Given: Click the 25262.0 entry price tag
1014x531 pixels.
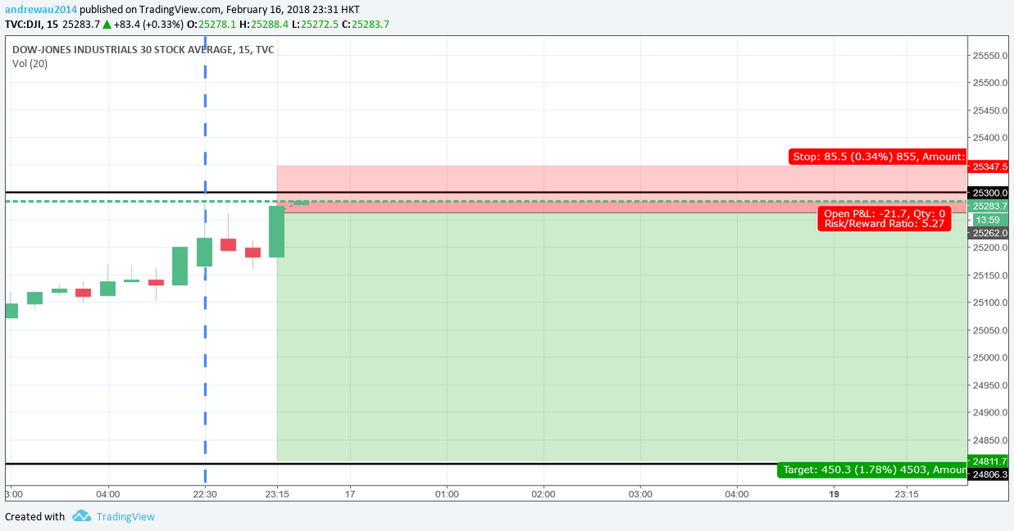Looking at the screenshot, I should pos(989,233).
